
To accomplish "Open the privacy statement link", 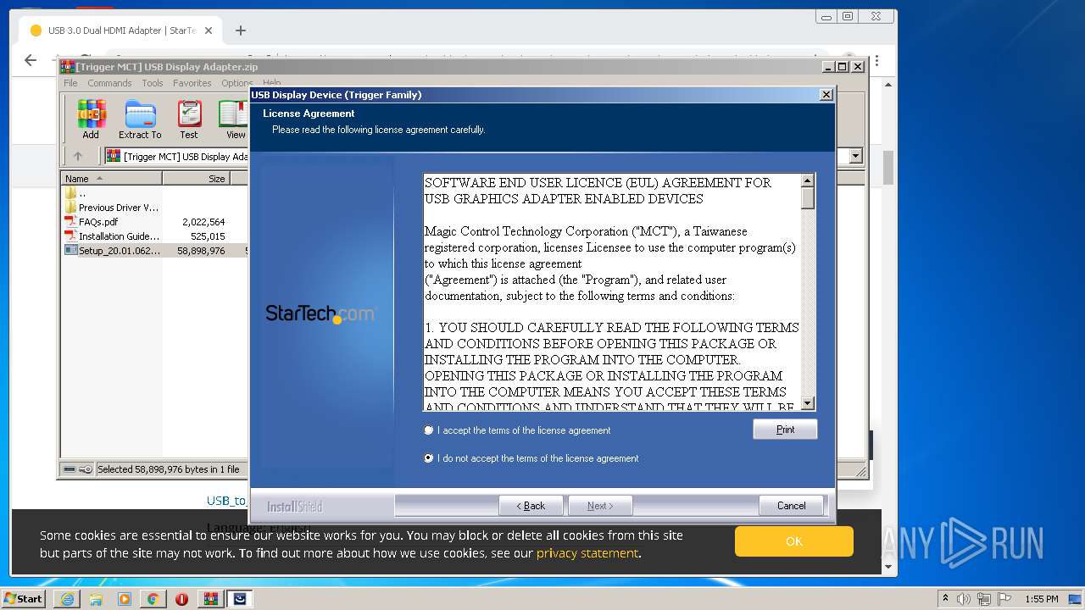I will [587, 553].
